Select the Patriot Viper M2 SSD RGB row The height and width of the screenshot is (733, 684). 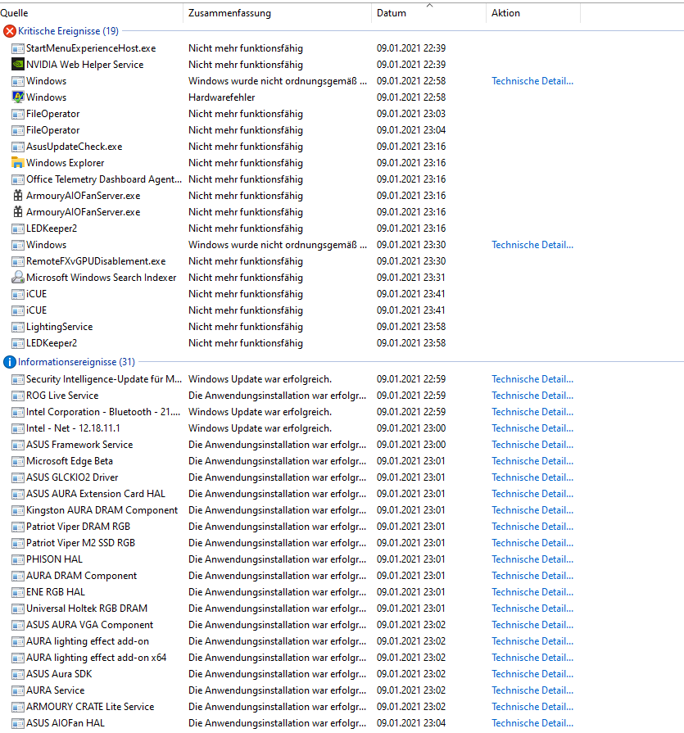click(x=290, y=543)
